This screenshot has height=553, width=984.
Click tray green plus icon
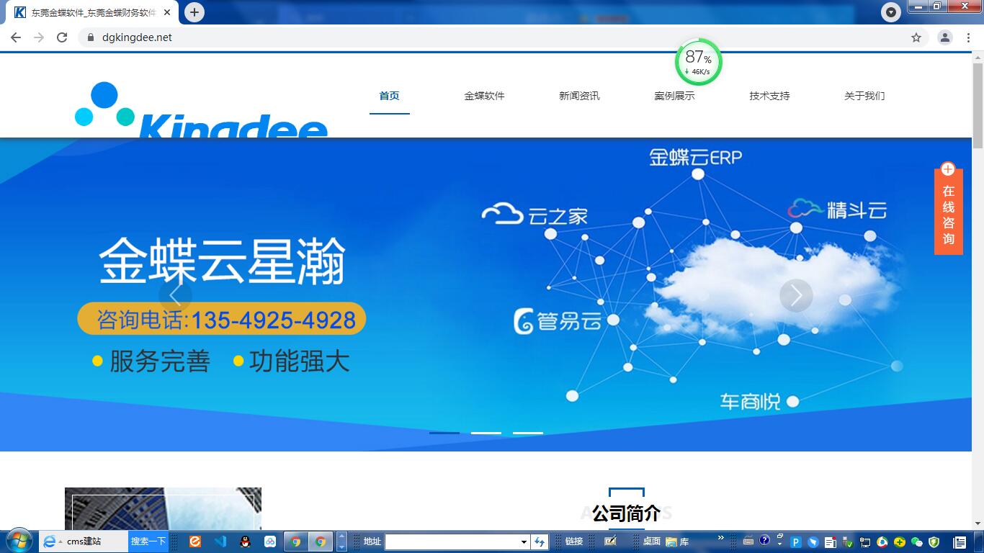pyautogui.click(x=900, y=542)
